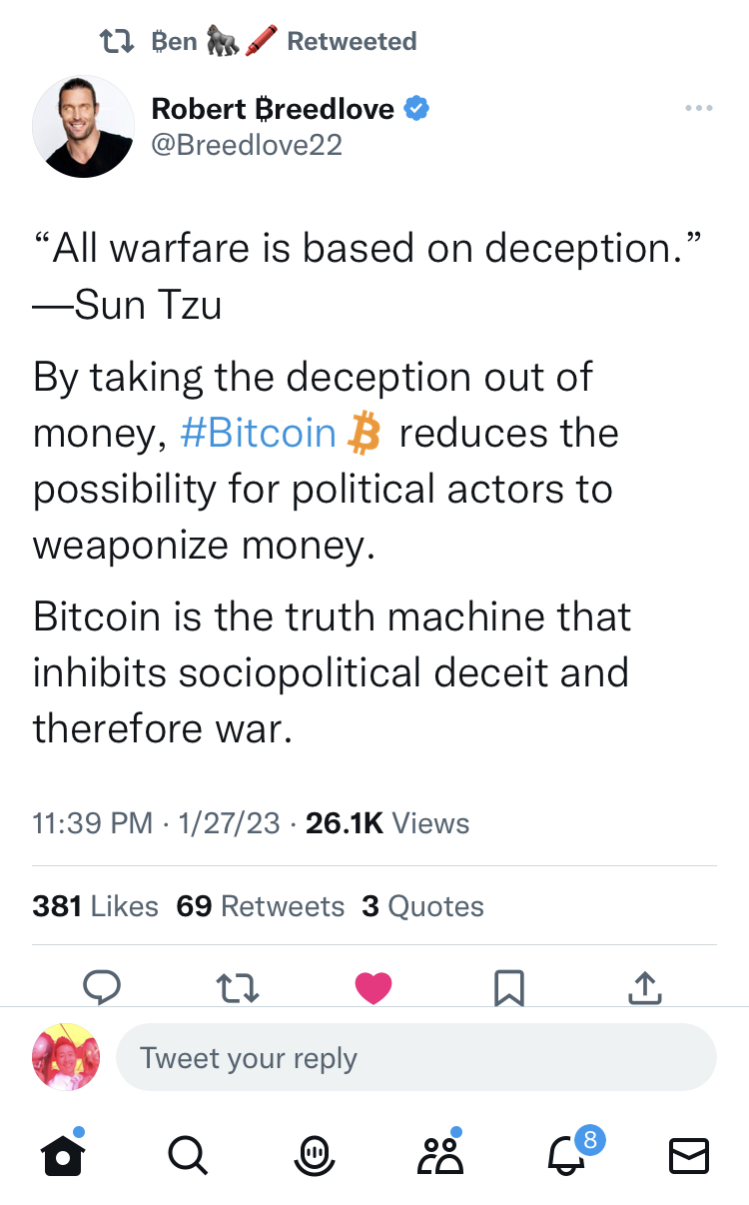
Task: Open Spaces from the microphone icon
Action: 314,1155
